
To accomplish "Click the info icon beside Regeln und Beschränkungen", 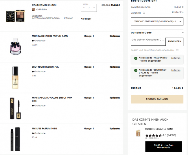I will tap(177, 50).
